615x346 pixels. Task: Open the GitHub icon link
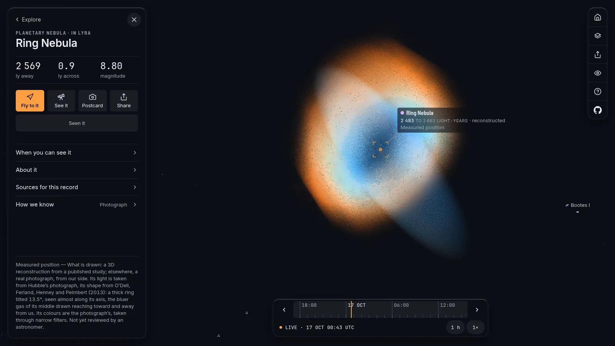point(598,110)
